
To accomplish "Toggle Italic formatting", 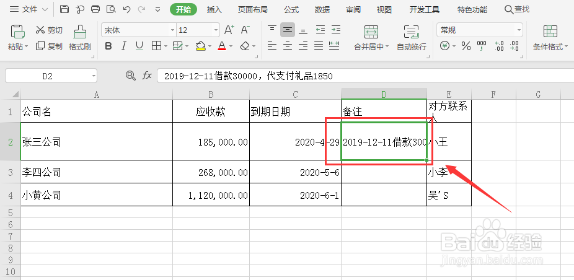I will click(x=124, y=46).
